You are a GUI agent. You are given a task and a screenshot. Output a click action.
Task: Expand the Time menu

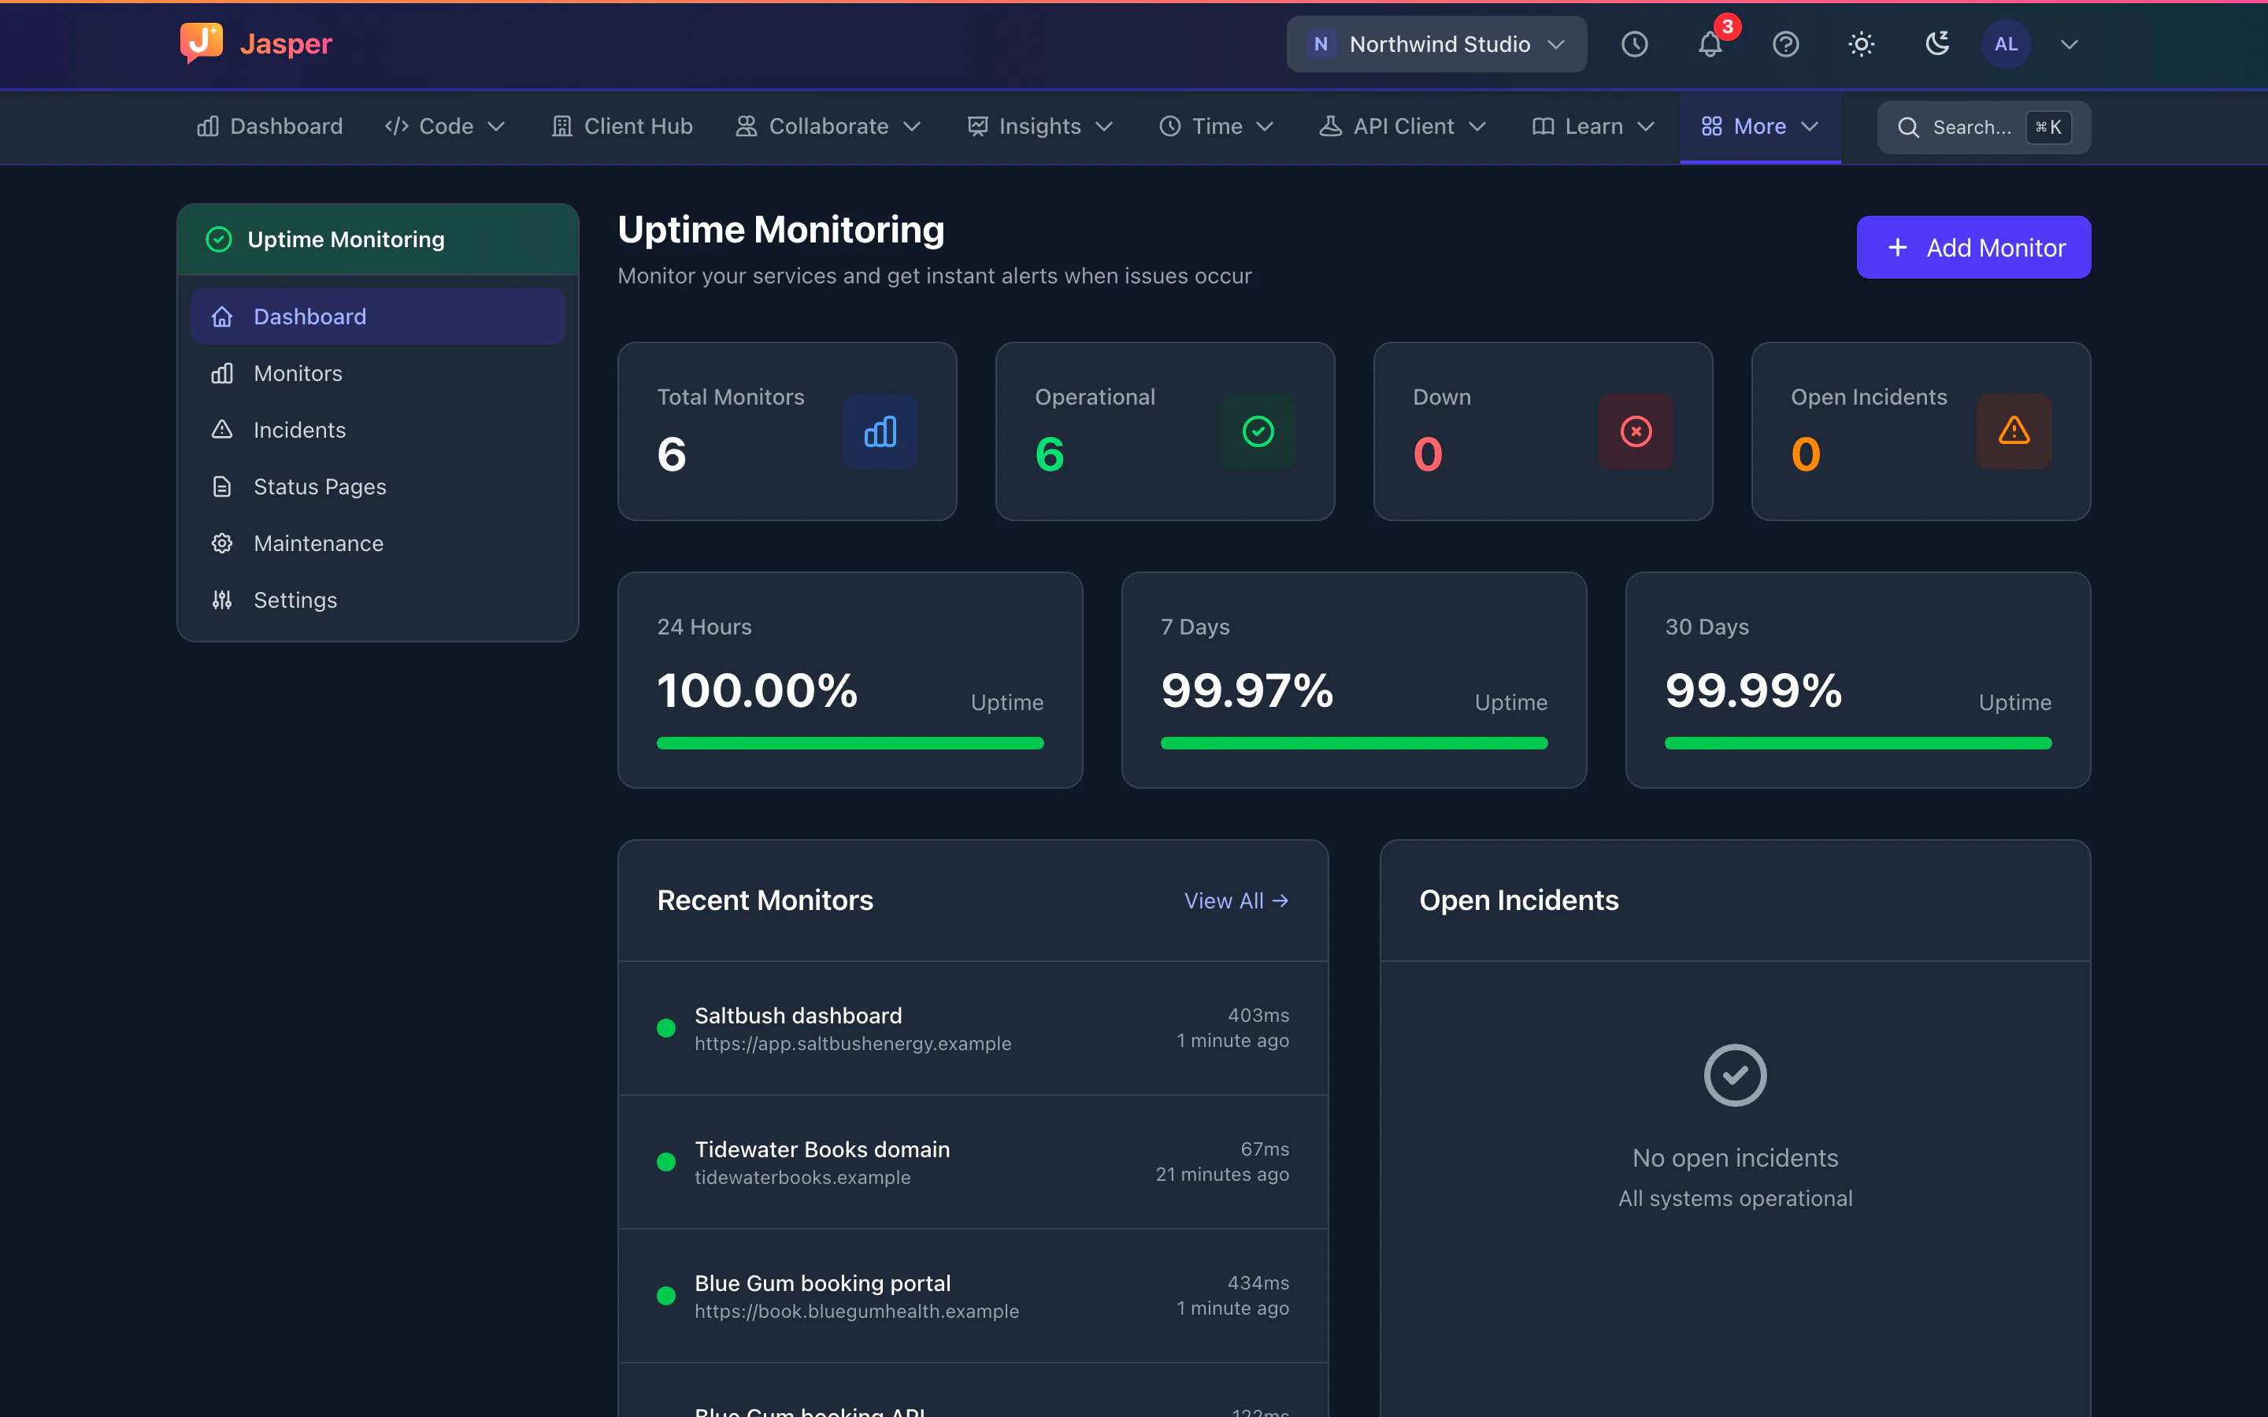point(1217,127)
